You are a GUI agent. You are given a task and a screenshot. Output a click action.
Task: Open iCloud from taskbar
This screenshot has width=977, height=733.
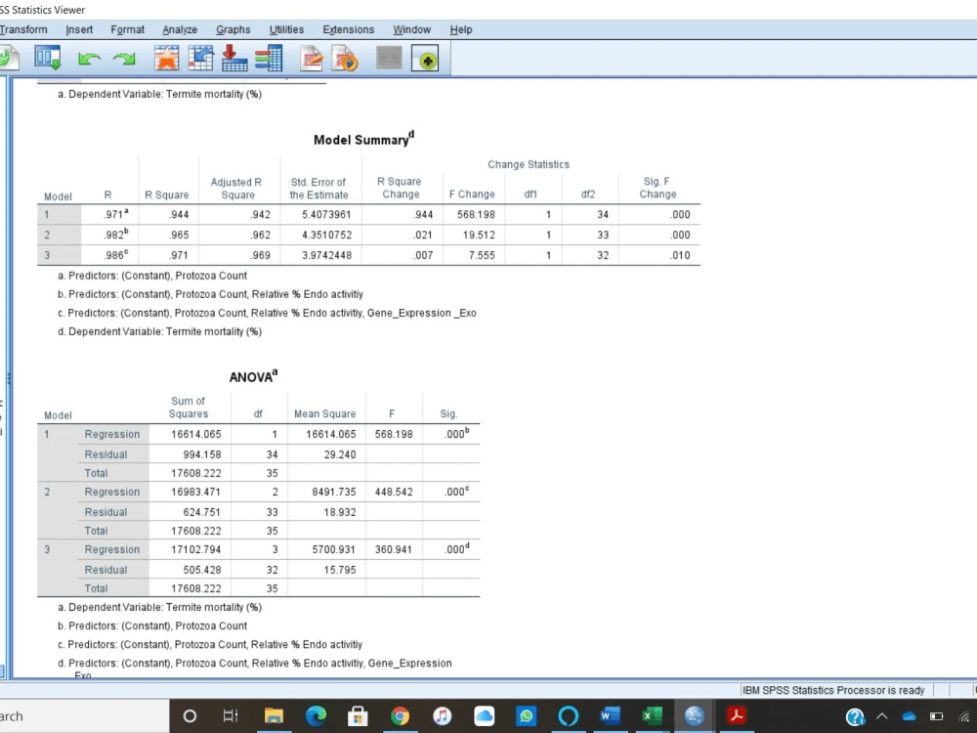tap(485, 716)
